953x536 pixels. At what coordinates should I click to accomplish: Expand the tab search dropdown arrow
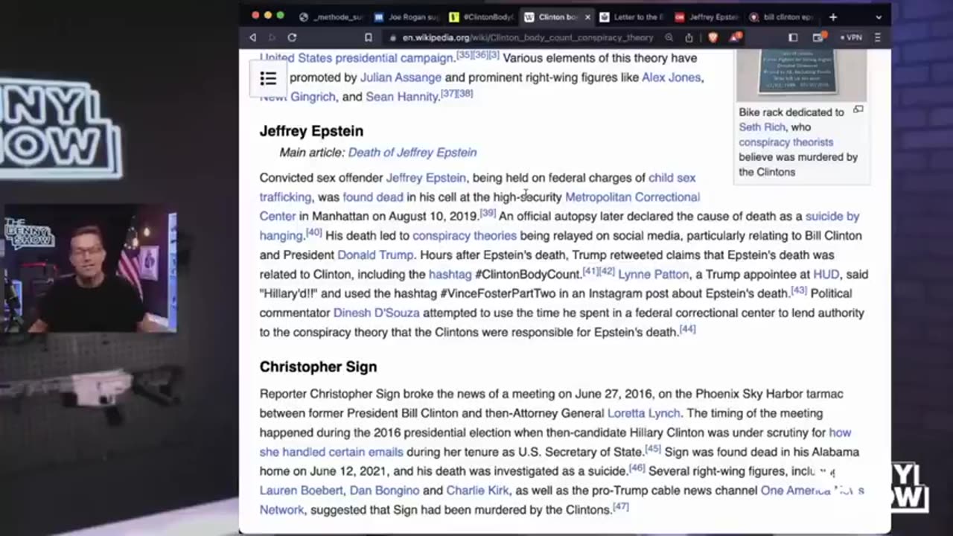click(879, 16)
